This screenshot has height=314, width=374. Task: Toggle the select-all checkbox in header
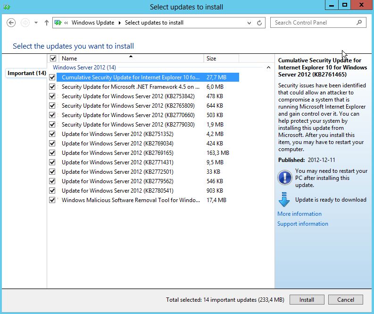(x=53, y=58)
